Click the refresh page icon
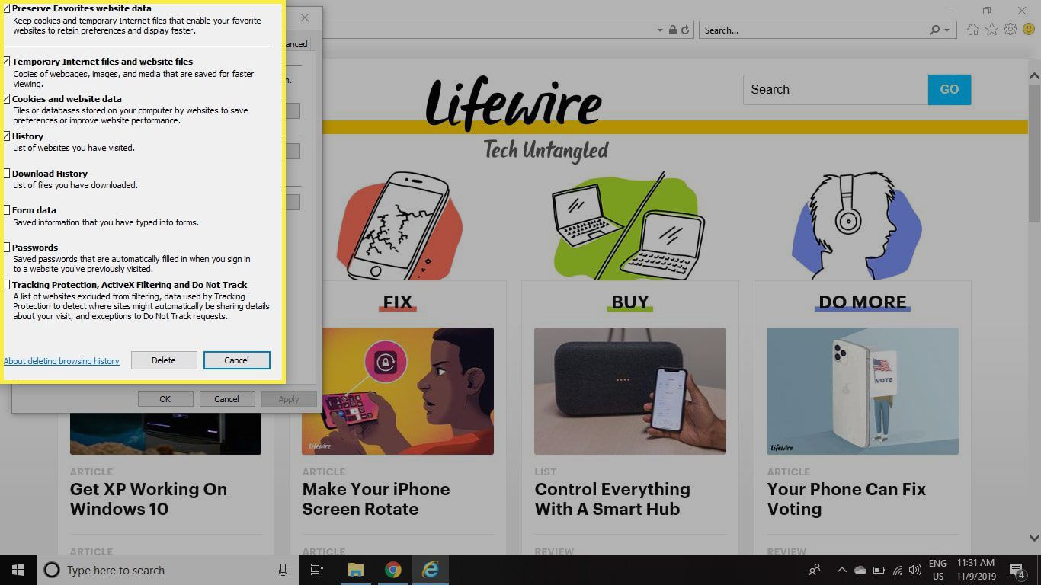1041x585 pixels. point(685,30)
